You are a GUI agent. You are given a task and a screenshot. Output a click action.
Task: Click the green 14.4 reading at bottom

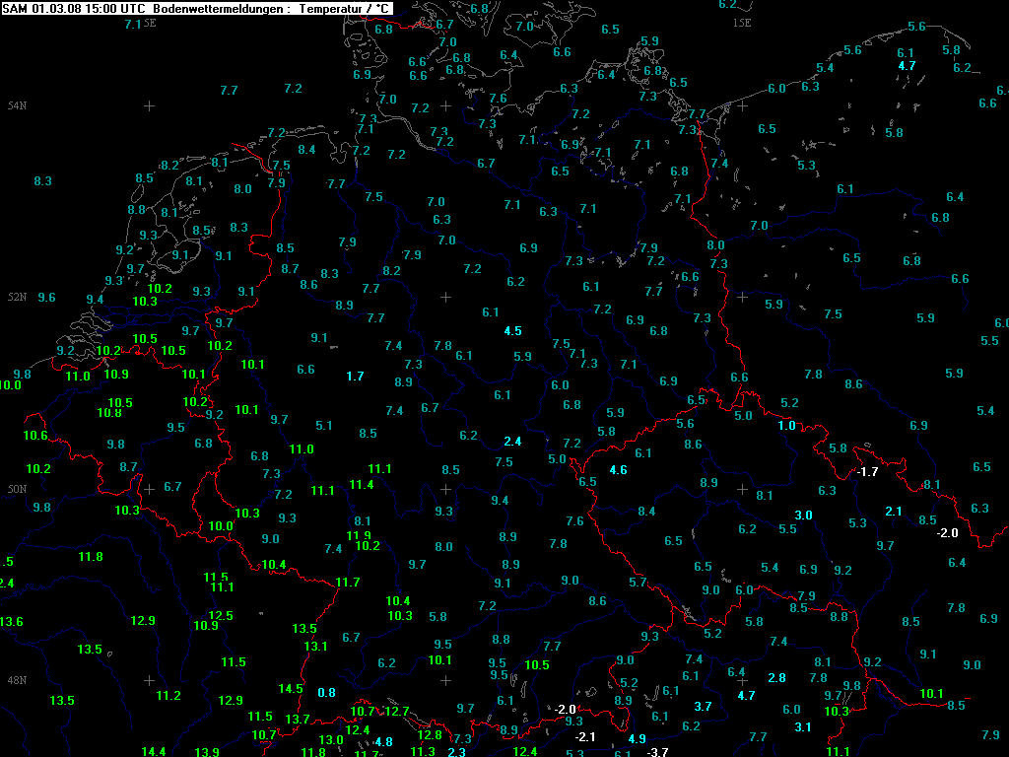(x=153, y=752)
